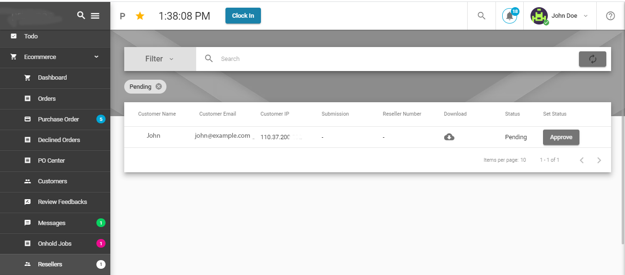Click into the Search input field

point(393,59)
